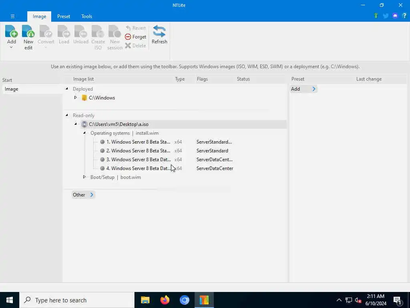Select Operating systems | install.wim row
410x308 pixels.
pos(124,133)
